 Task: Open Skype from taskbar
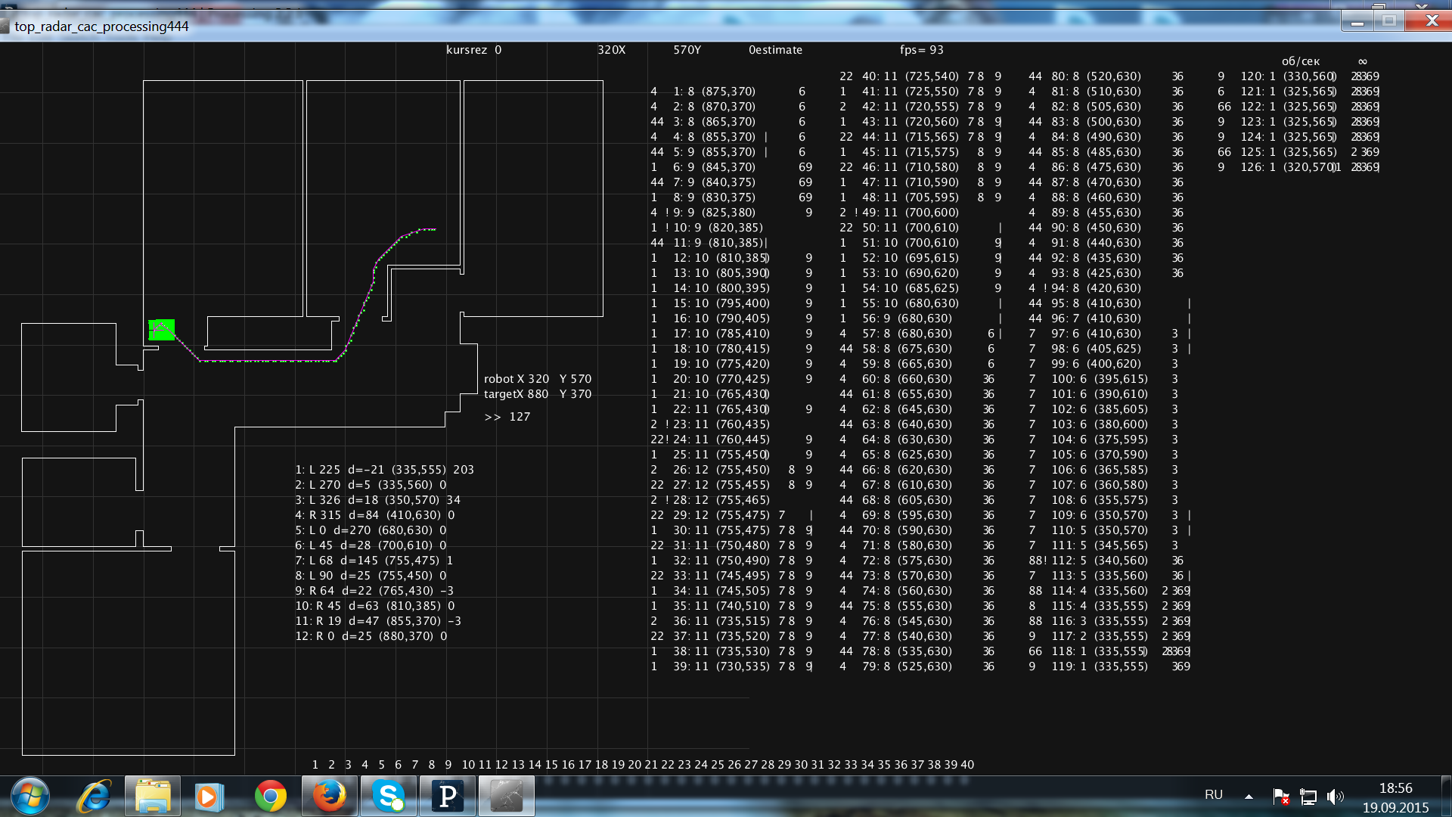pos(389,797)
